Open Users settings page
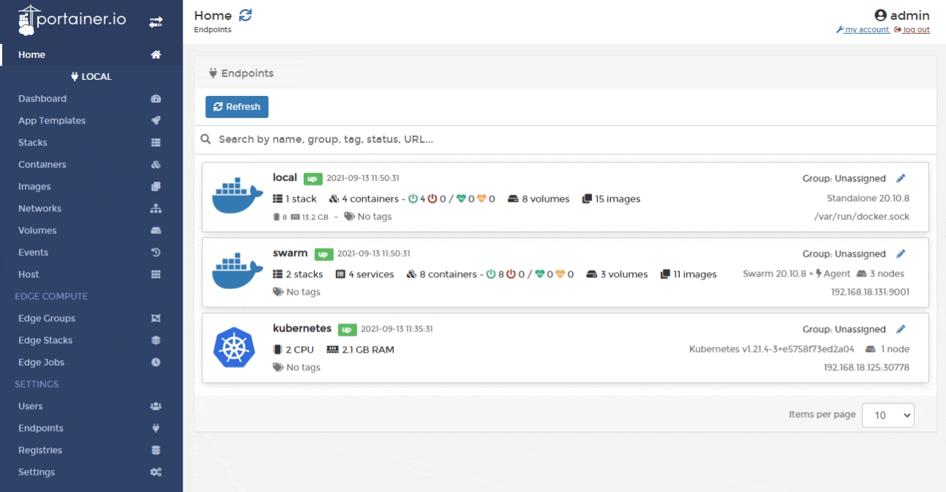The image size is (946, 492). (x=31, y=407)
